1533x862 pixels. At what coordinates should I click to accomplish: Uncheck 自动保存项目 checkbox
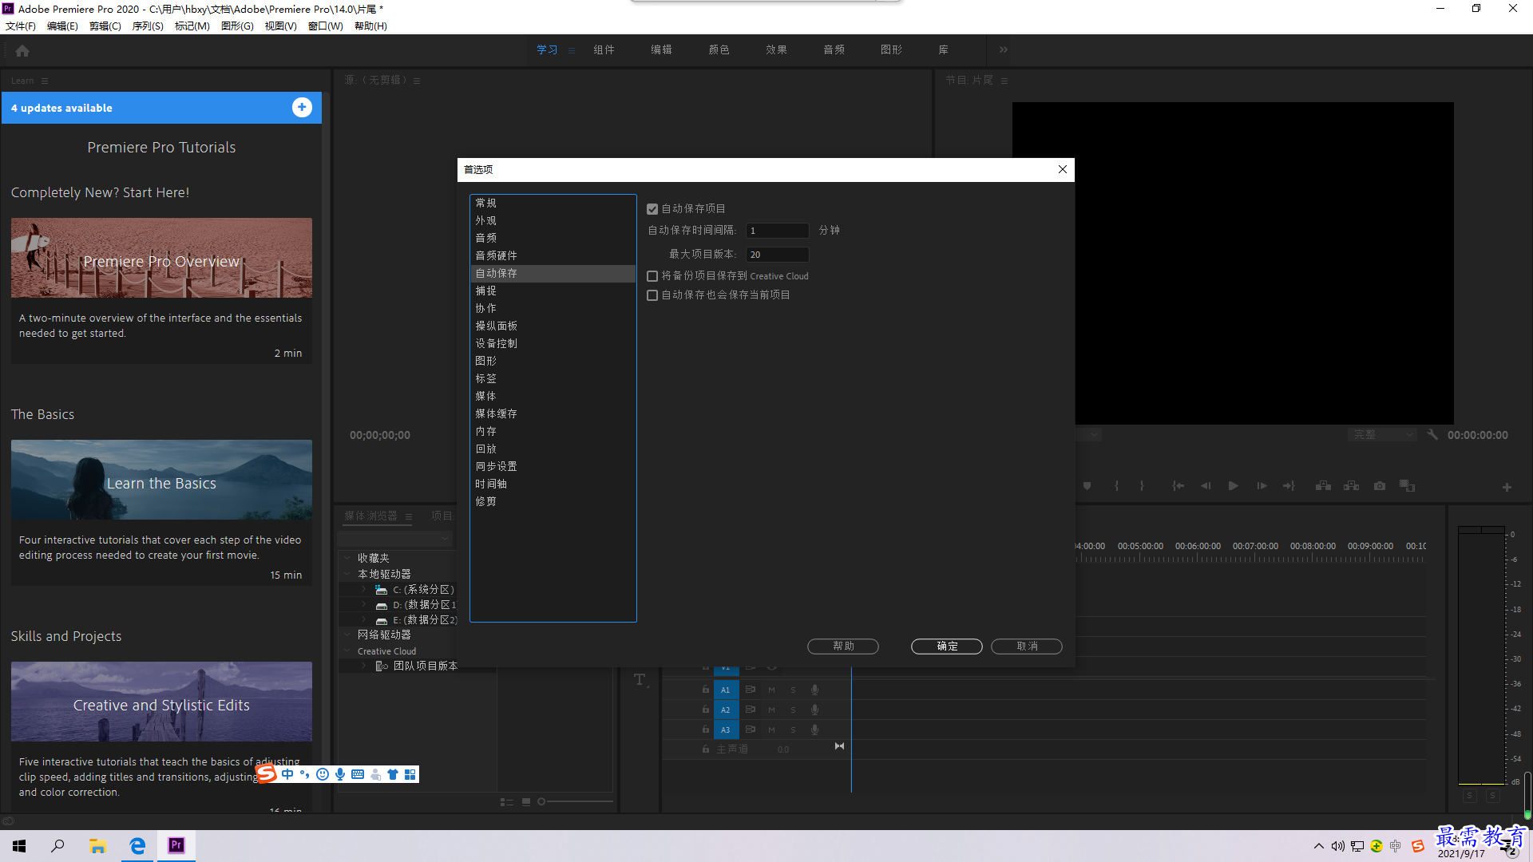[652, 209]
